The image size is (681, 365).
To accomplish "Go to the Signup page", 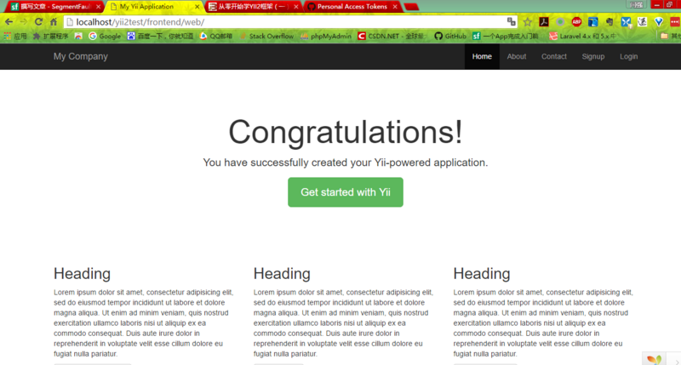I will click(593, 56).
